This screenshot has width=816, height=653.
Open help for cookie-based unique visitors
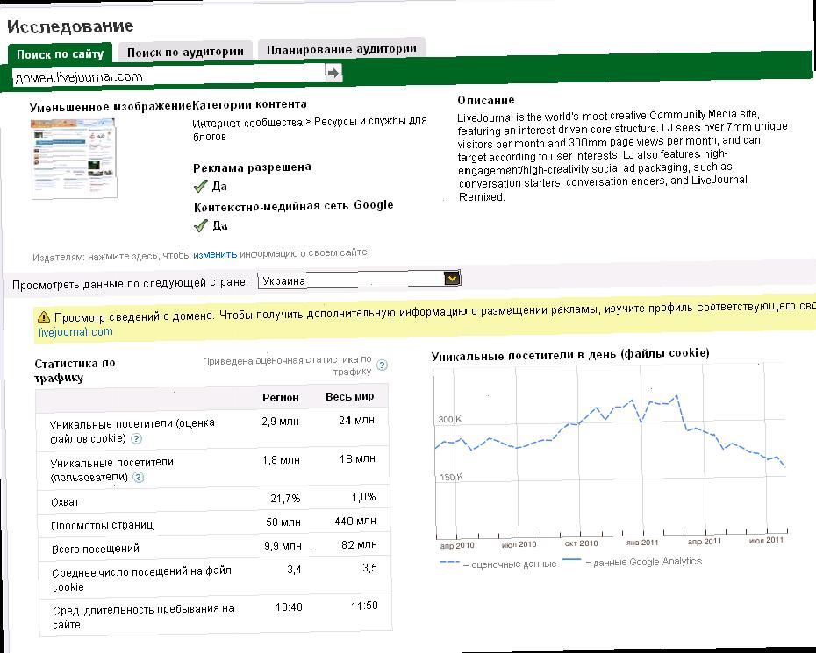[x=136, y=439]
